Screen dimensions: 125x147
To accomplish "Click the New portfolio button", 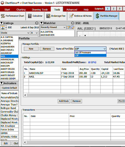I will tap(31, 49).
